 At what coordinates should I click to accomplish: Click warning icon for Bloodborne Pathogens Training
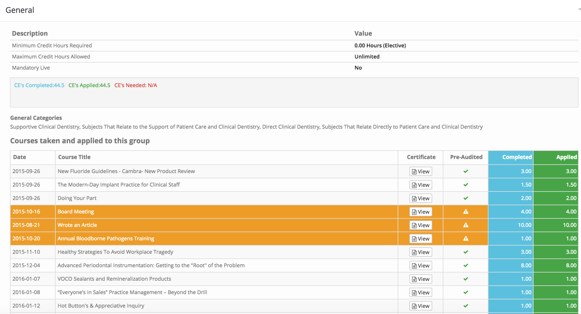tap(466, 239)
